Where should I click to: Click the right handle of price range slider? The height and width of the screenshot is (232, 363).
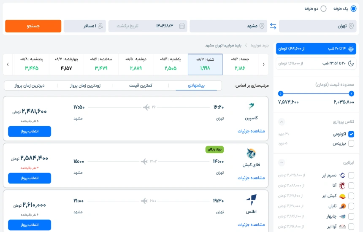[x=352, y=94]
